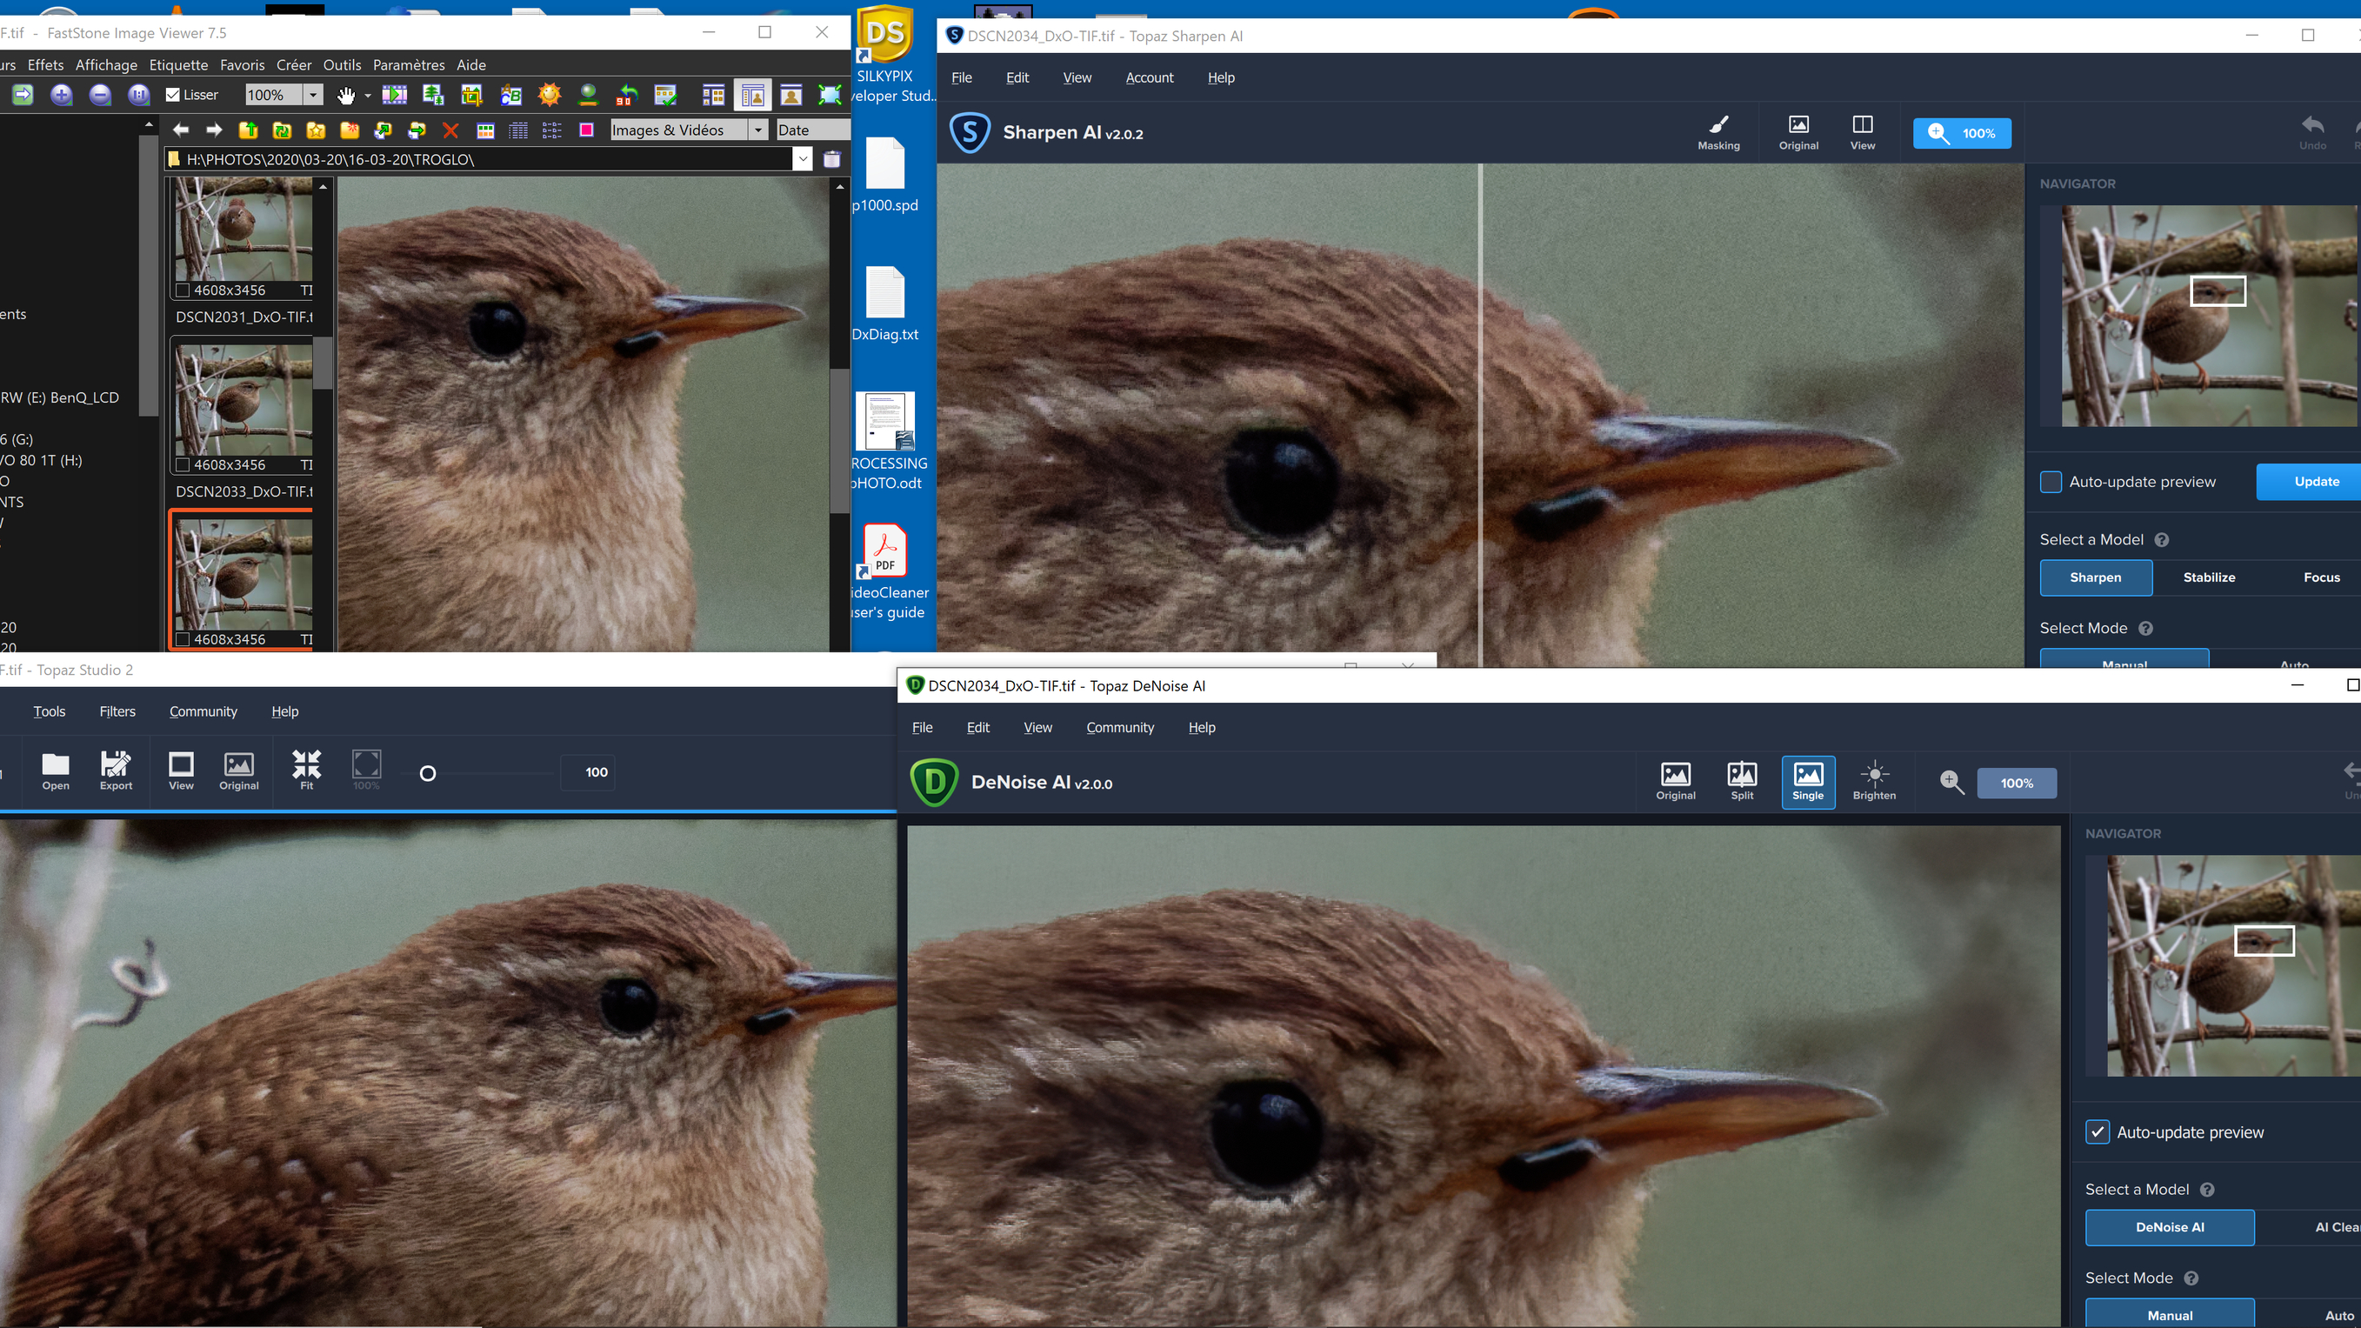Click the Update button in Sharpen AI

pos(2315,482)
